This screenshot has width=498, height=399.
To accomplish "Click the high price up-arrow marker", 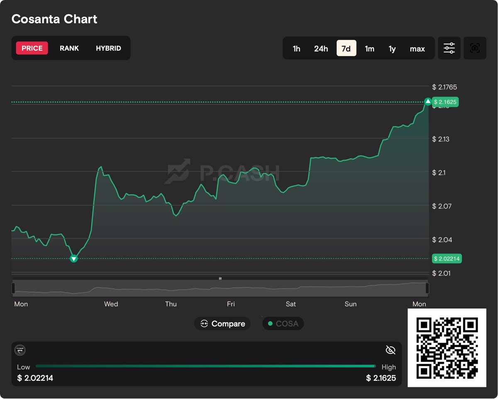I will pos(428,102).
